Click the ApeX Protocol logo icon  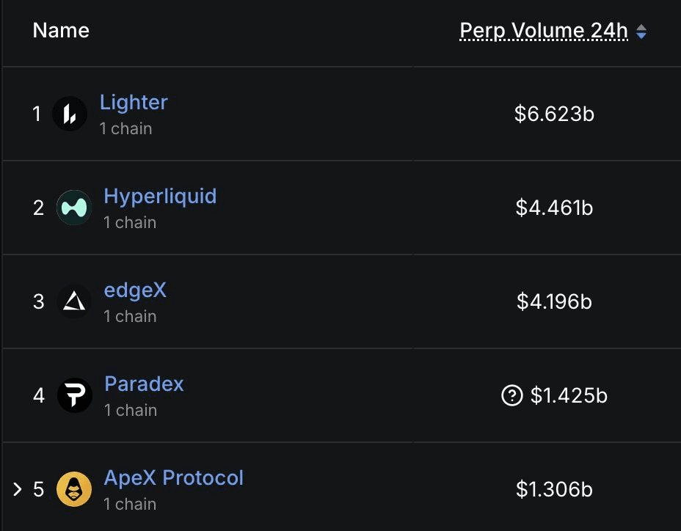pyautogui.click(x=74, y=489)
